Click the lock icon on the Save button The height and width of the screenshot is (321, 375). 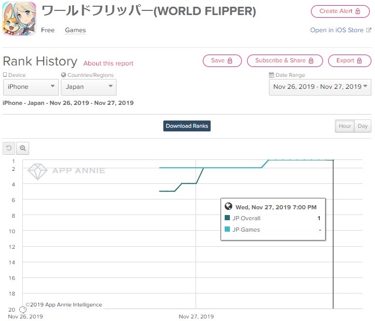[230, 61]
